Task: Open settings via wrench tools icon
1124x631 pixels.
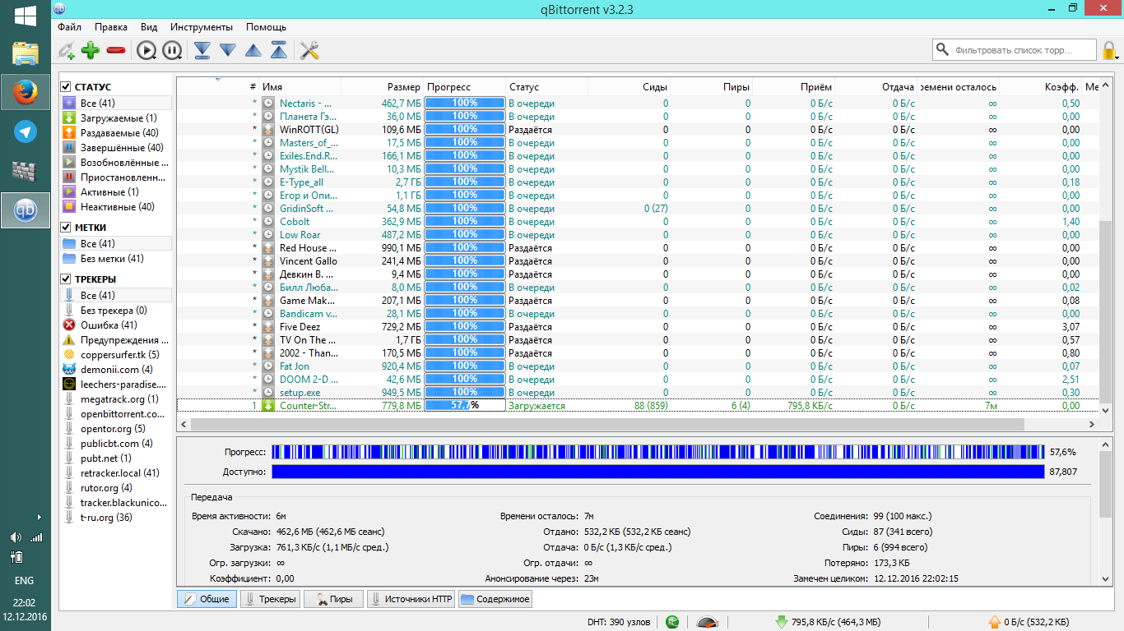Action: 309,51
